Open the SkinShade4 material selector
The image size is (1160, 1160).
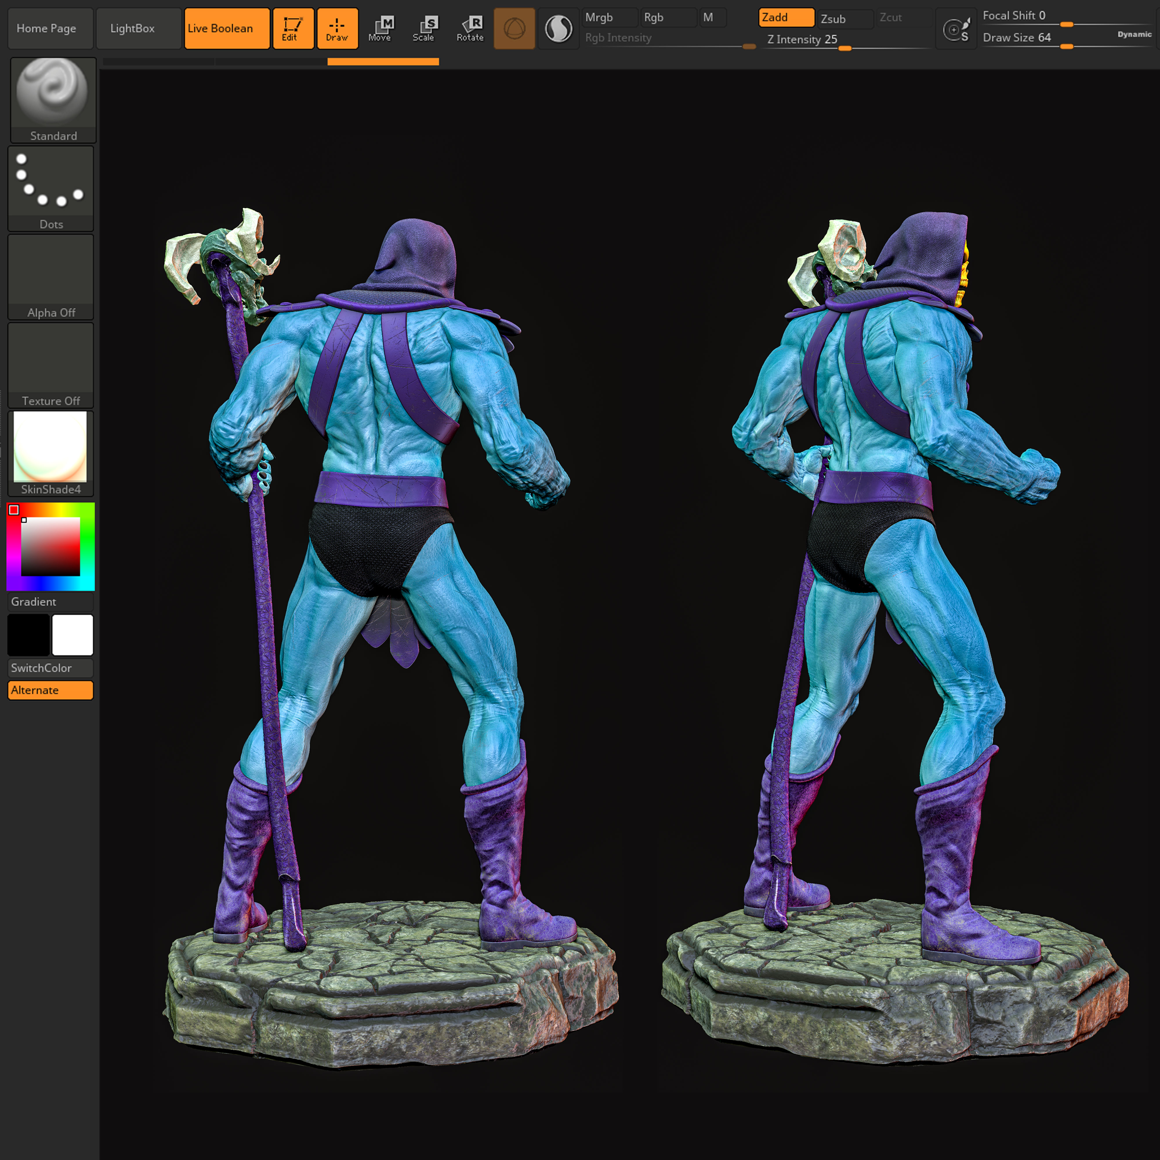pyautogui.click(x=51, y=453)
